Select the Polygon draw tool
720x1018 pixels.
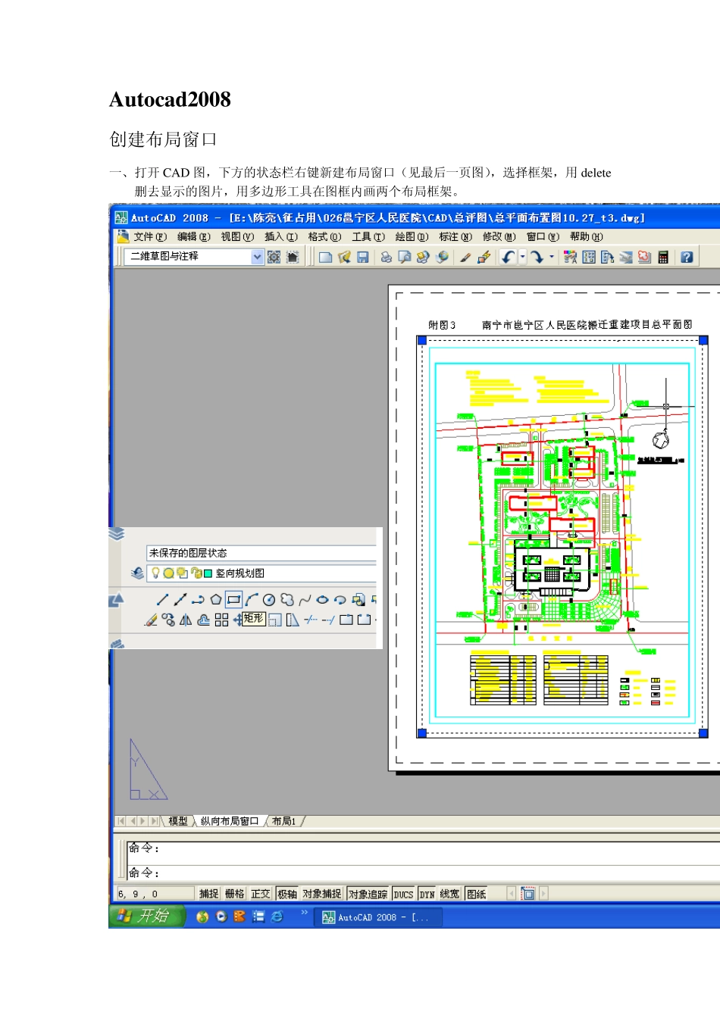point(216,600)
